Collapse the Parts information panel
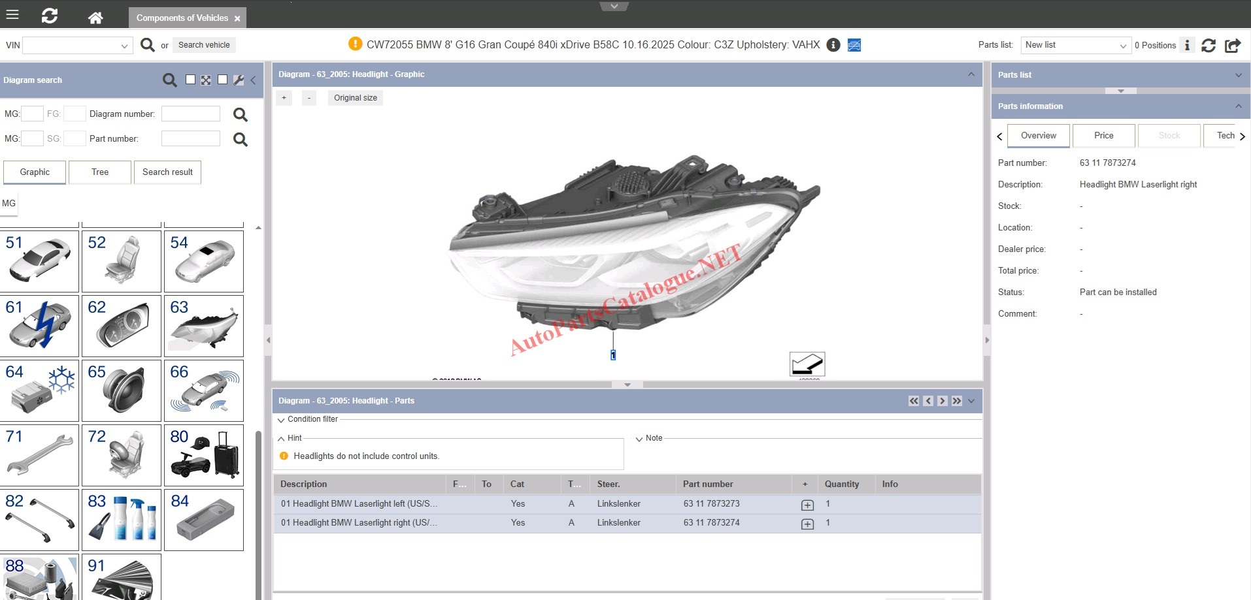The image size is (1251, 600). click(x=1238, y=106)
